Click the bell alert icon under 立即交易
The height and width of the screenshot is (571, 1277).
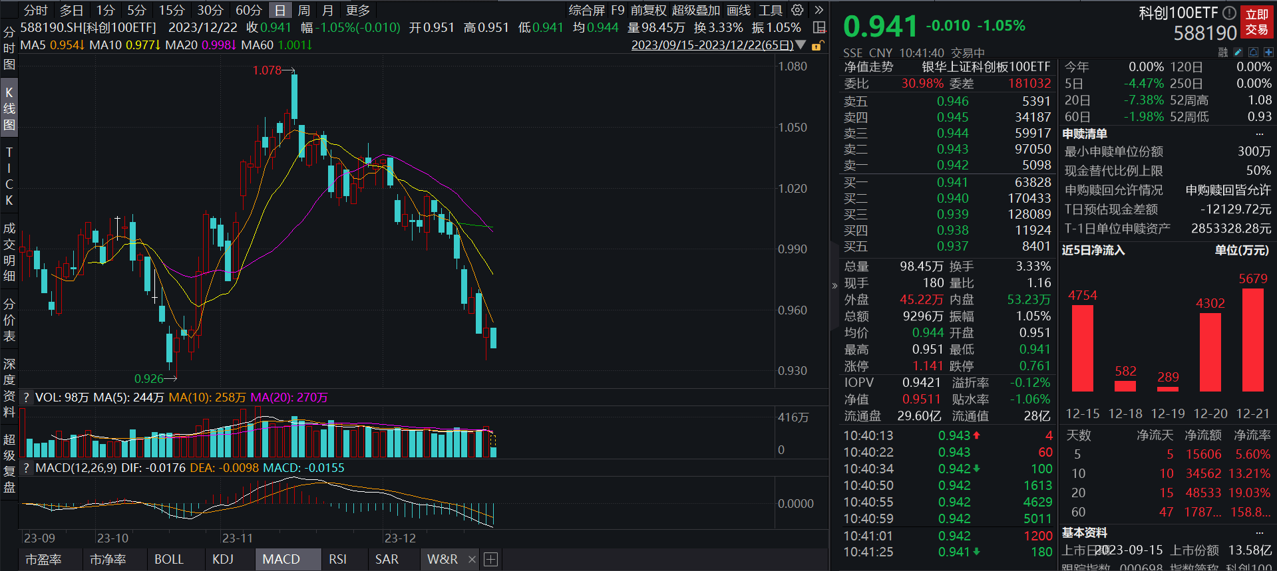[1253, 53]
